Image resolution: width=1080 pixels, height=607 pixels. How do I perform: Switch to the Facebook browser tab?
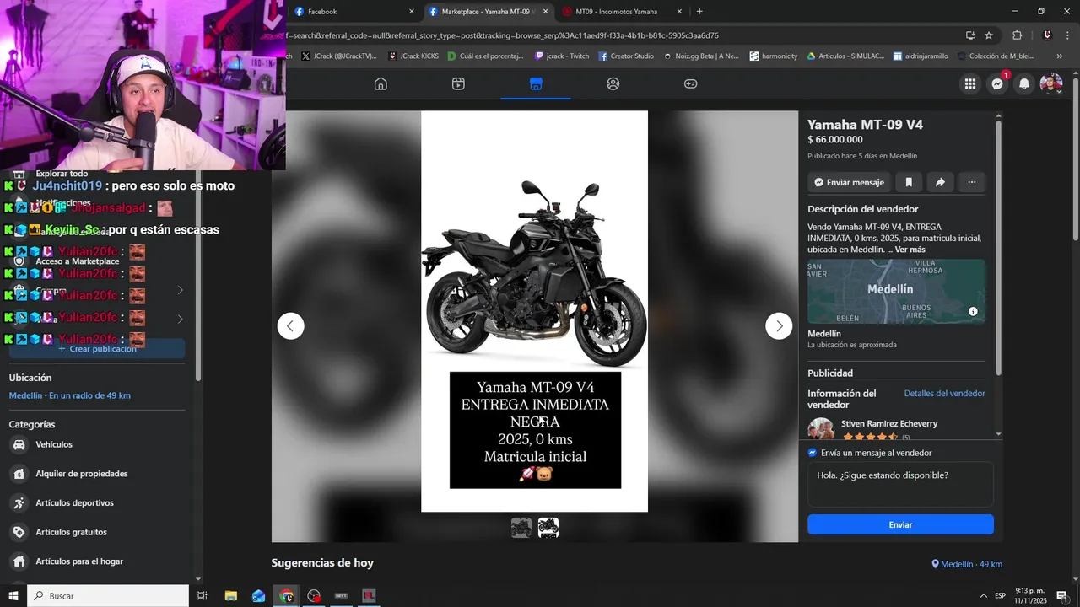354,12
